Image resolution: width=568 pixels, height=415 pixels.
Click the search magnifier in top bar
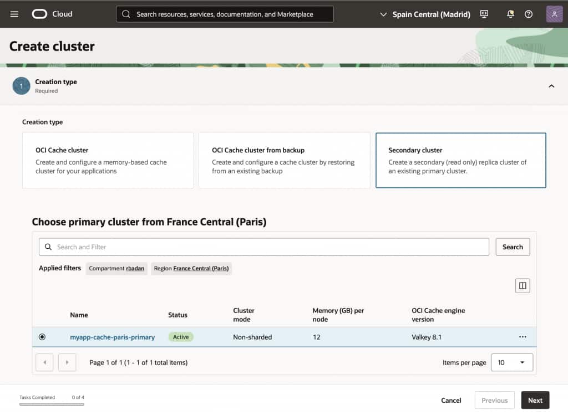[126, 14]
